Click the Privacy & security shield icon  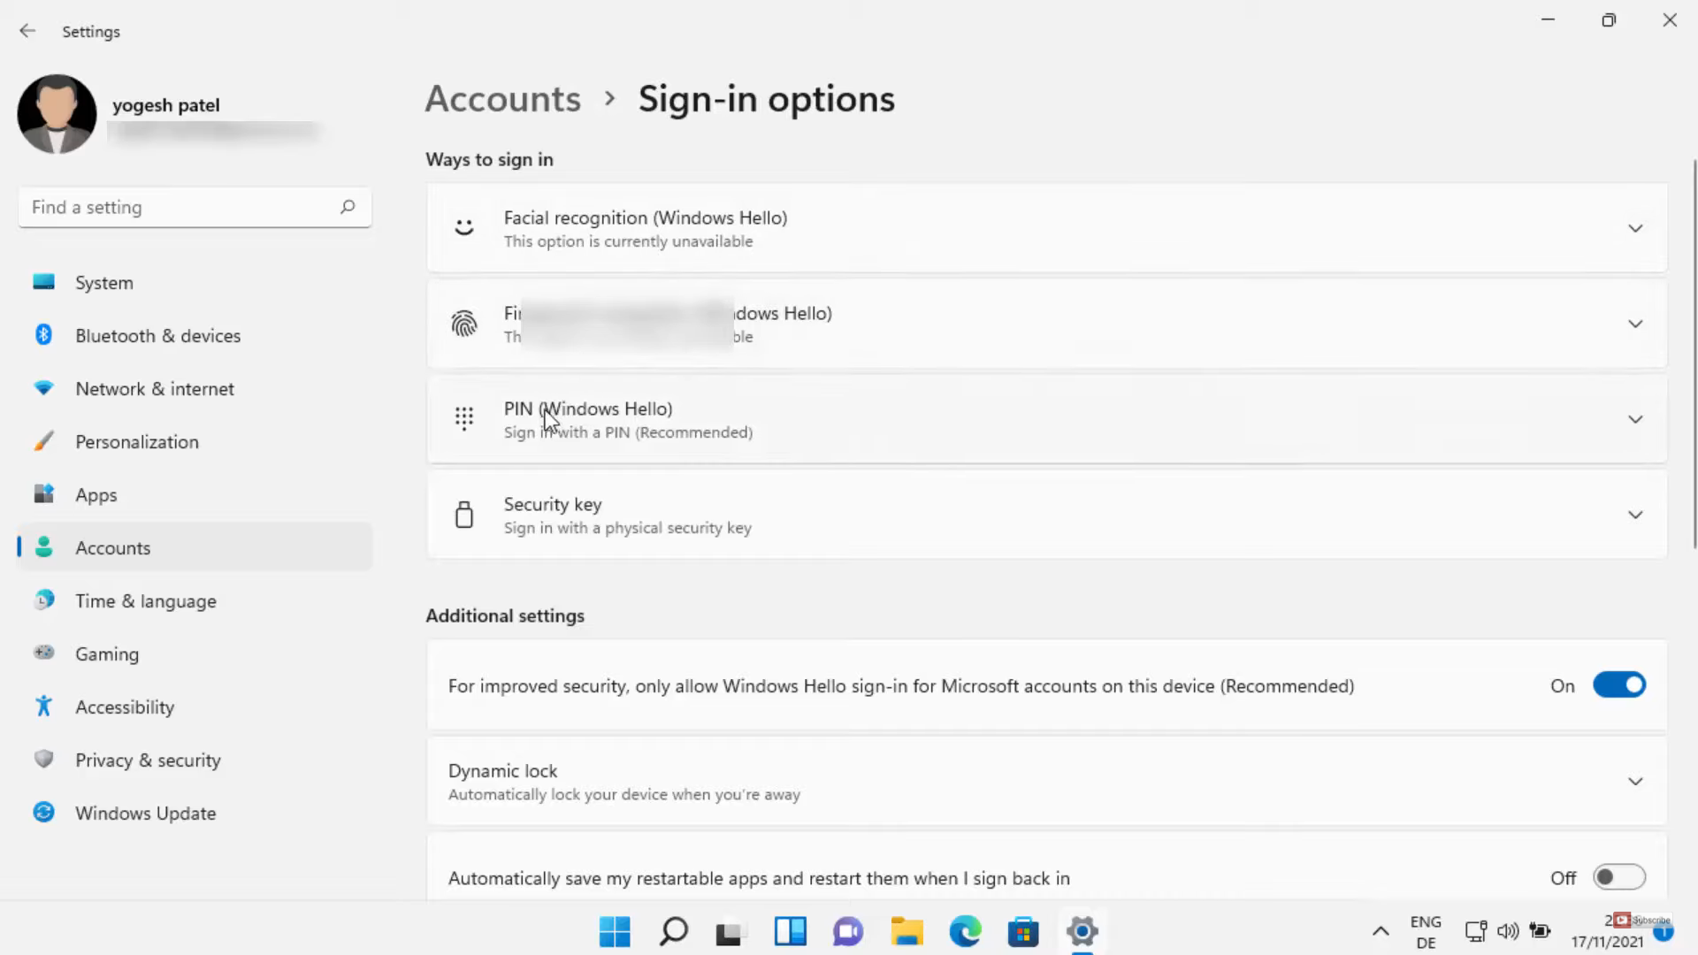(43, 759)
